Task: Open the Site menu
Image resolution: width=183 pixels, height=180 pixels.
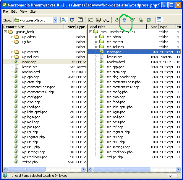Action: pos(33,11)
